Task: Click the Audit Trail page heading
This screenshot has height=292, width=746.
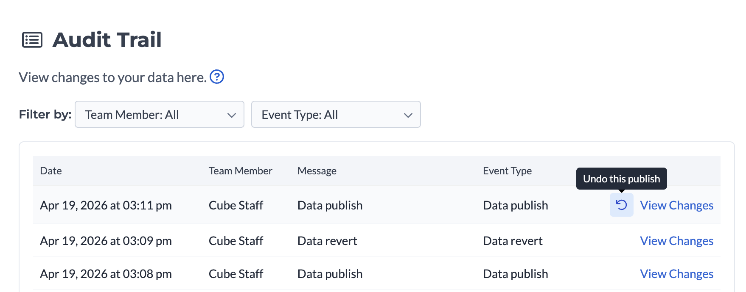Action: click(x=107, y=40)
